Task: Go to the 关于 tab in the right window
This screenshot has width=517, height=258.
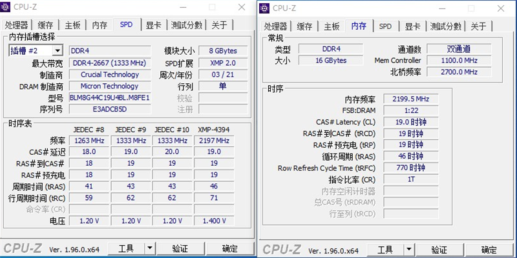Action: 478,26
